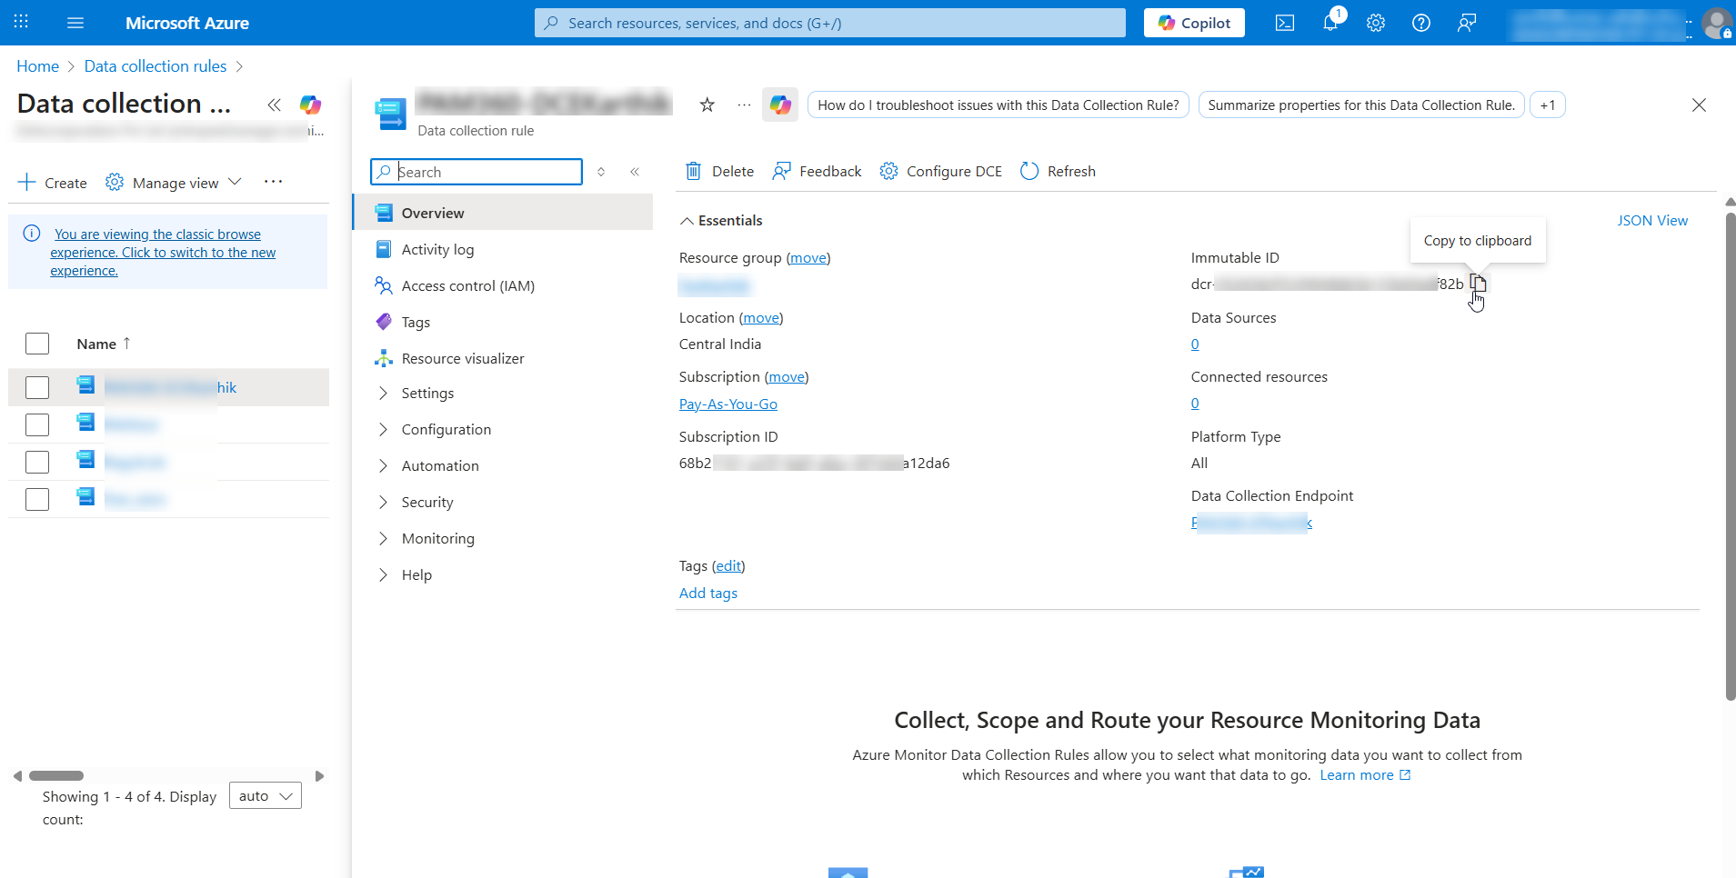The height and width of the screenshot is (878, 1736).
Task: Refresh the data collection rule overview
Action: tap(1057, 171)
